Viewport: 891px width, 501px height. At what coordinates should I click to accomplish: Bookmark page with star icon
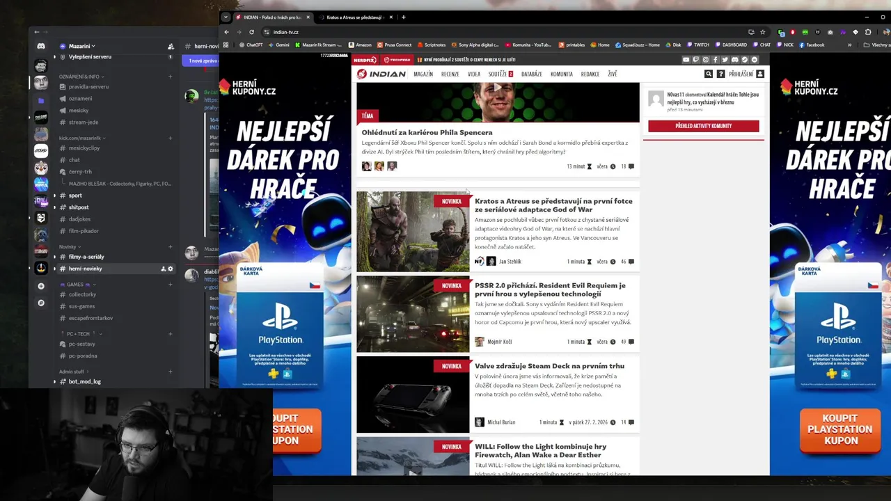click(x=762, y=32)
